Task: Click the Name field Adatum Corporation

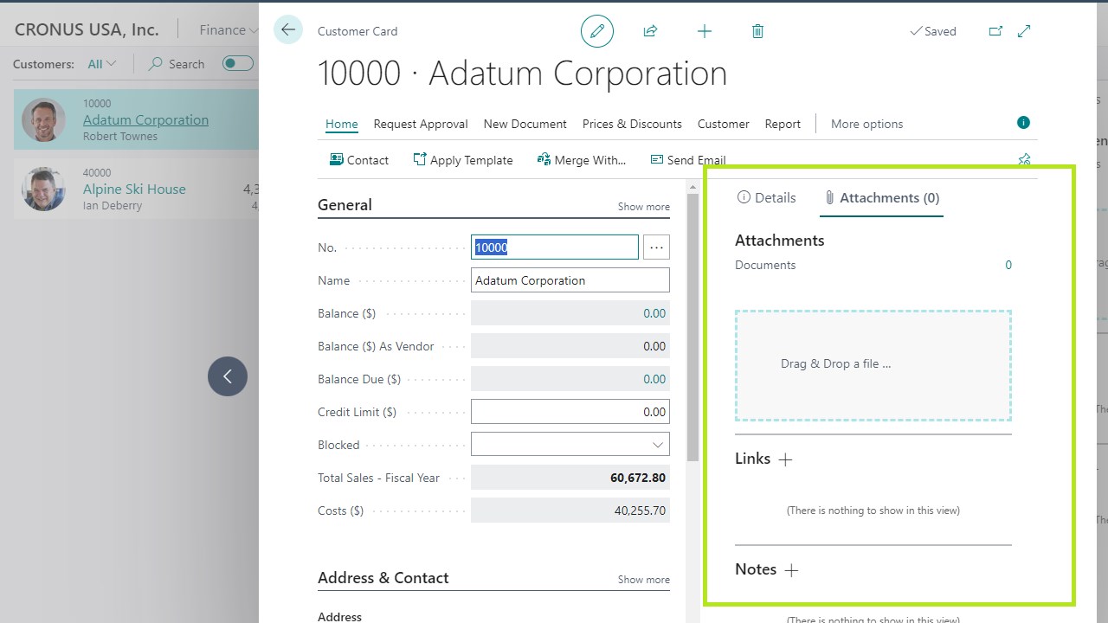Action: pos(570,280)
